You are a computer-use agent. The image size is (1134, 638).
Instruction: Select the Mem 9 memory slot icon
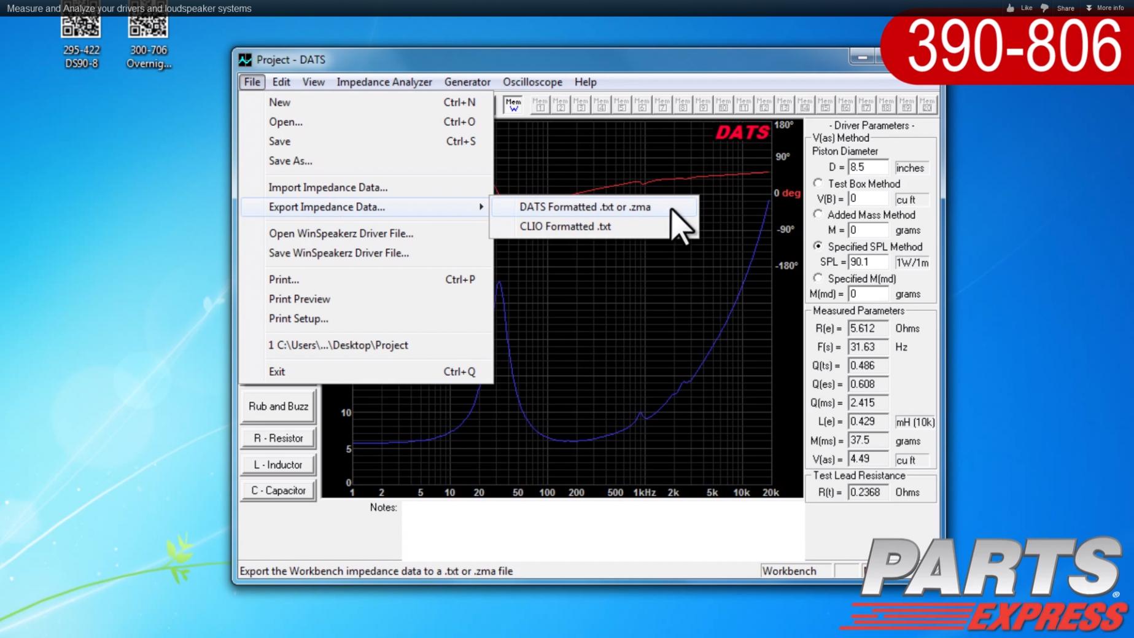[703, 105]
